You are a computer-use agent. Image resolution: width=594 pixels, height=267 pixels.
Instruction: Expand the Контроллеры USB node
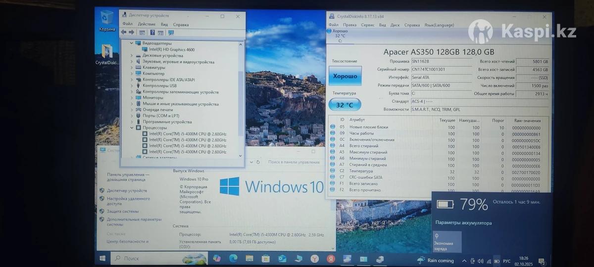point(132,86)
